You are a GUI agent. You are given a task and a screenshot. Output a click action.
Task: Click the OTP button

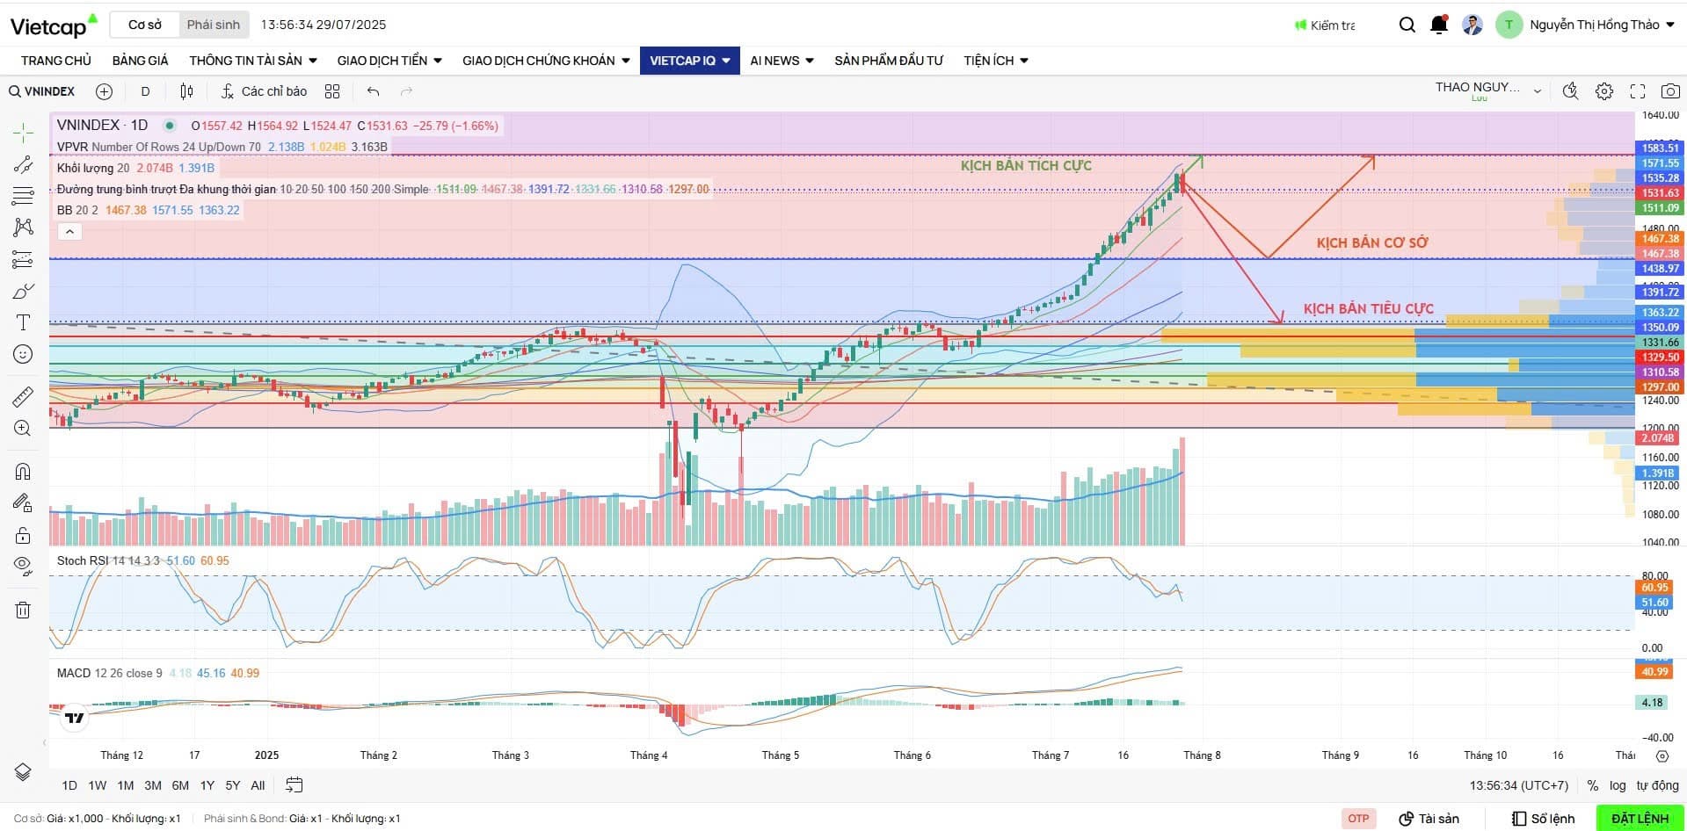coord(1358,819)
